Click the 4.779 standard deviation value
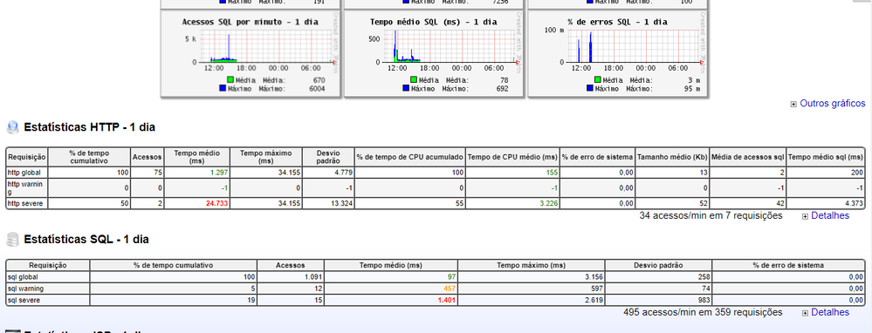Viewport: 872px width, 333px height. click(344, 173)
